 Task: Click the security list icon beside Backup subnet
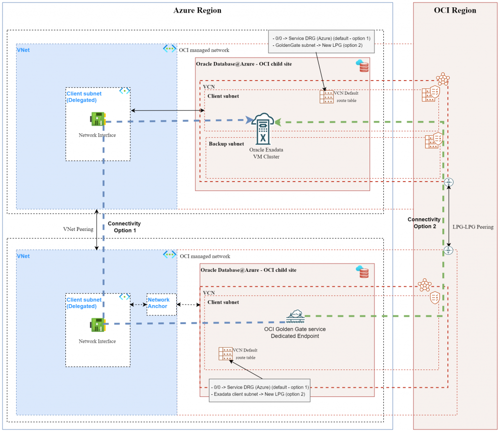pos(433,141)
